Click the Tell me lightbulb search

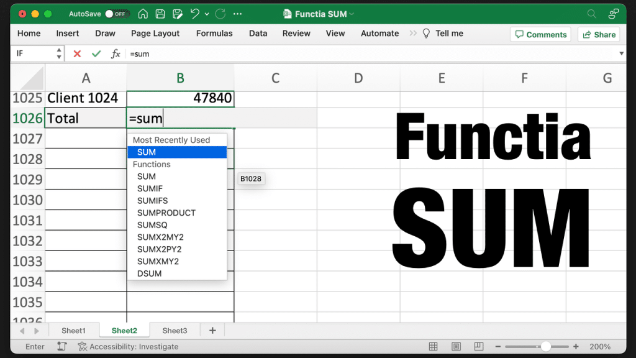[442, 34]
